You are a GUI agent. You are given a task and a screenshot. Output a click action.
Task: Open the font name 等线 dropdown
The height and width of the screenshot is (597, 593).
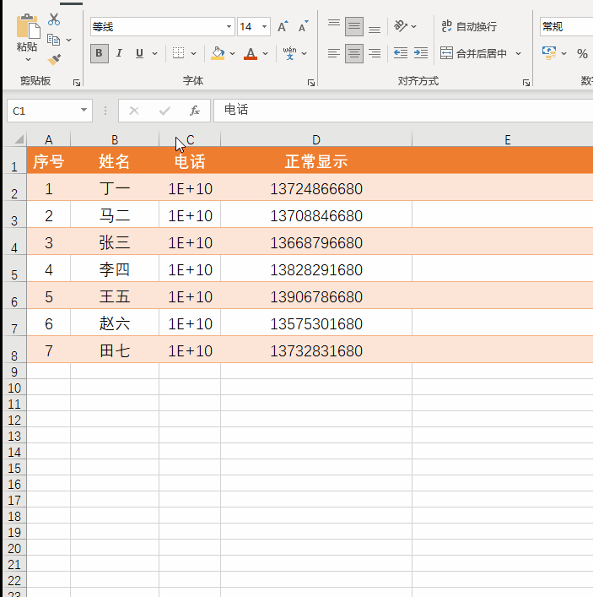point(229,27)
